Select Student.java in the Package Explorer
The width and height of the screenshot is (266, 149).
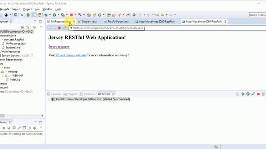(x=13, y=48)
